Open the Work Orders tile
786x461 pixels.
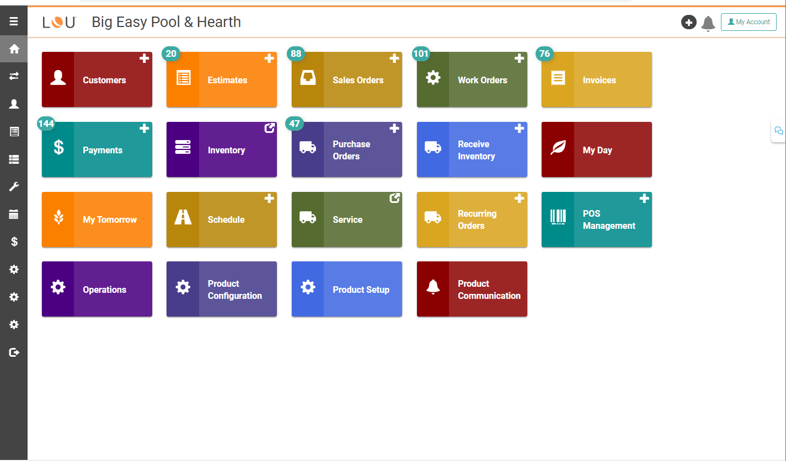(x=472, y=80)
